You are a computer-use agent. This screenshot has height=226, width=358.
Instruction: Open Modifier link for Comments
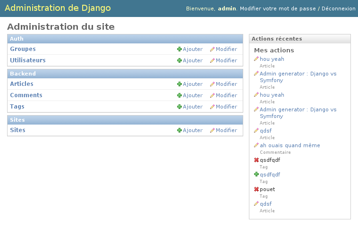tap(227, 95)
